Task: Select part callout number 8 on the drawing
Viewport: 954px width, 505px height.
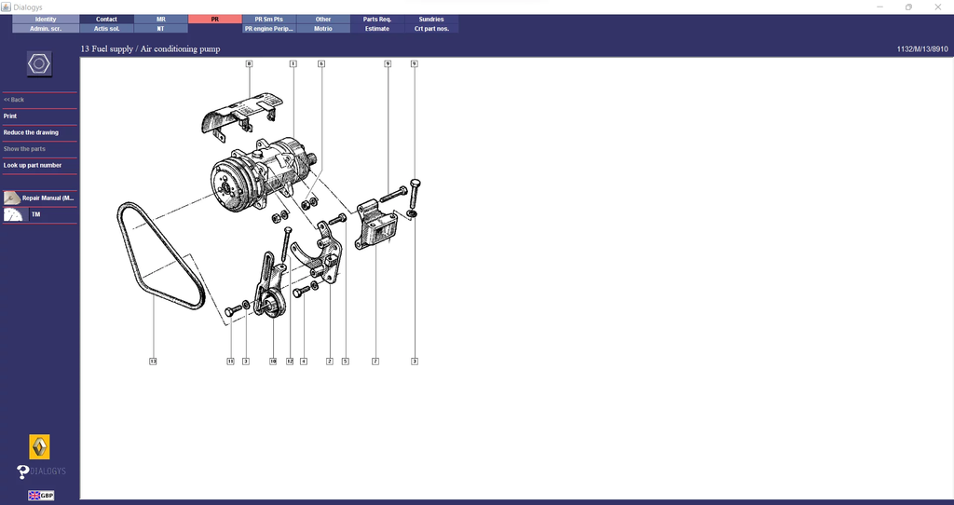Action: pos(249,63)
